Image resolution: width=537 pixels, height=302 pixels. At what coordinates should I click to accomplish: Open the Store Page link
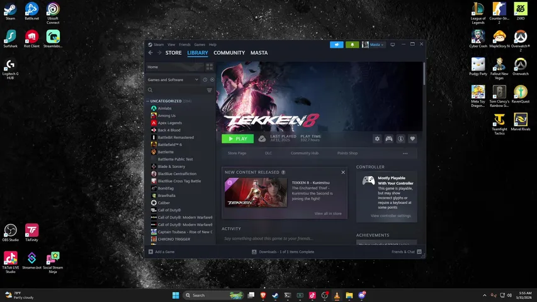pos(237,153)
